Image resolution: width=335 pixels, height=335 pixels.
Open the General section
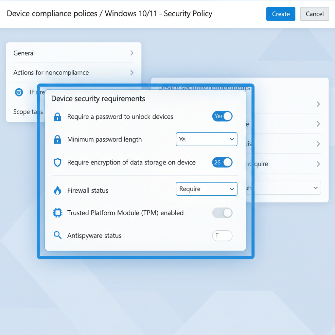[x=74, y=53]
